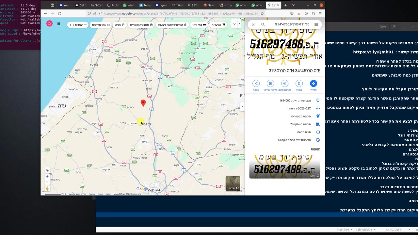418x235 pixels.
Task: Click the Directions (מסלול) icon button
Action: pyautogui.click(x=313, y=83)
